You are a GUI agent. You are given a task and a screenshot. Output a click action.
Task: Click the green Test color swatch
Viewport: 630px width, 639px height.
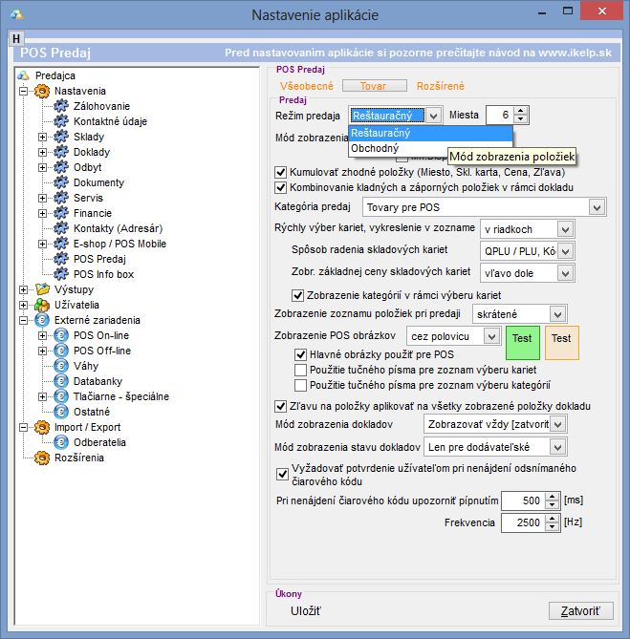click(x=522, y=340)
